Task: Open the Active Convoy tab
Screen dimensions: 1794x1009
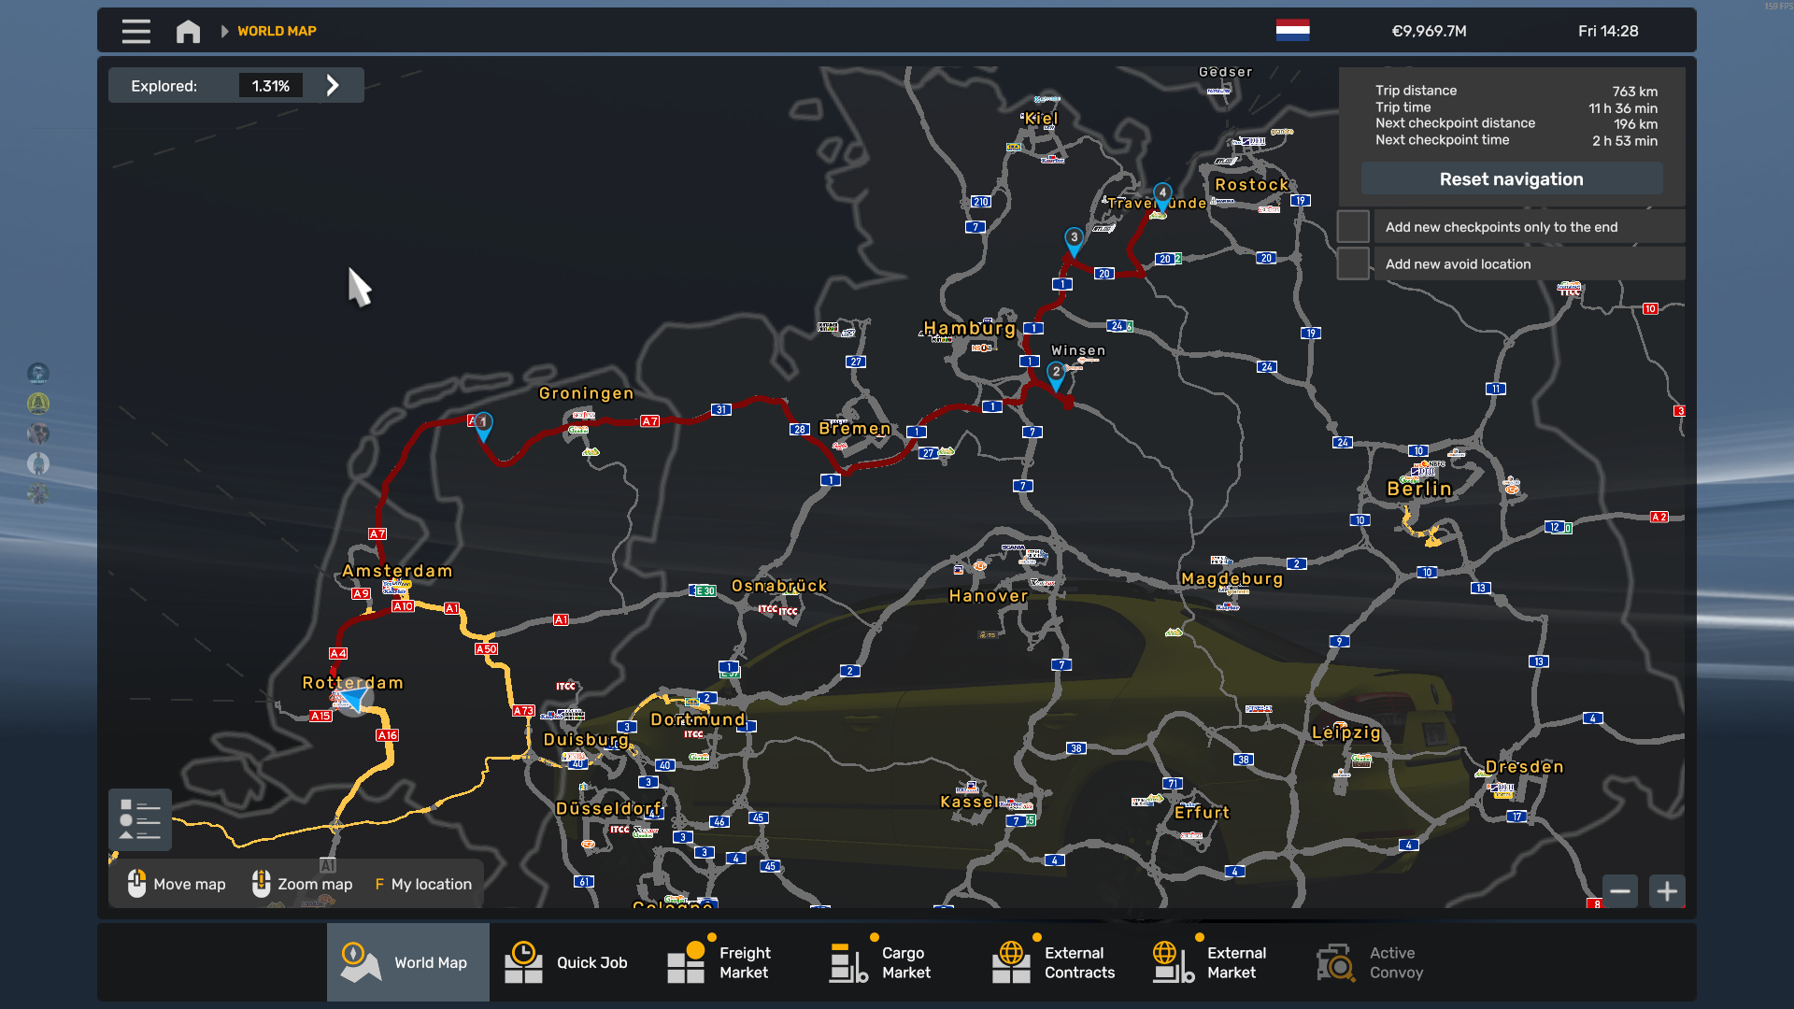Action: click(1383, 962)
